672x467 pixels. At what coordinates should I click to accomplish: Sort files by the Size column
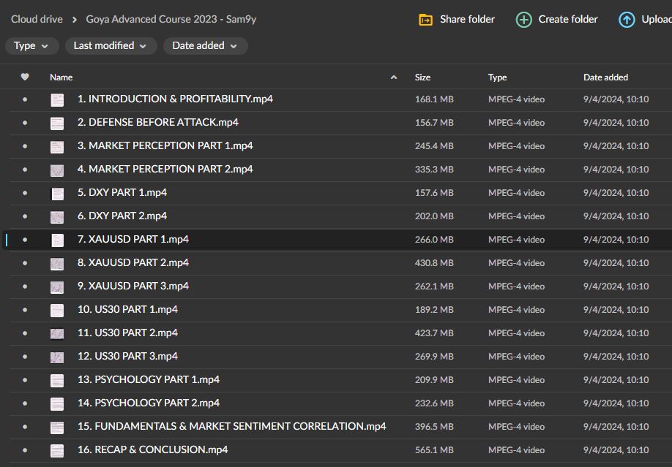click(x=422, y=77)
